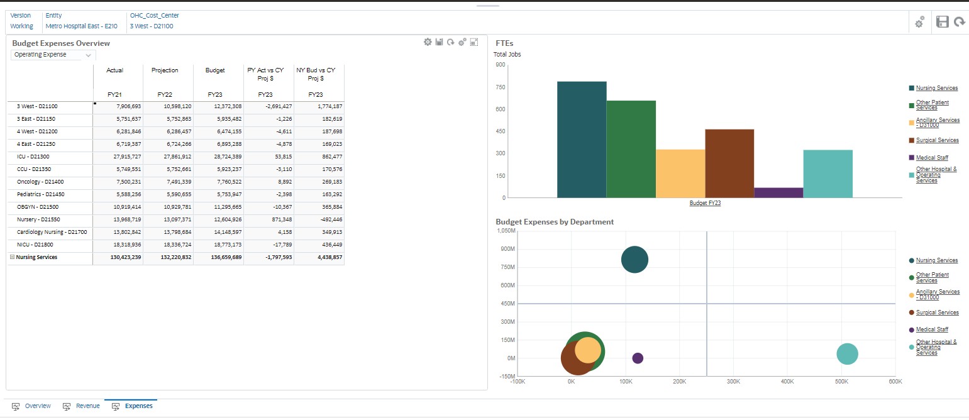Open the top-right dashboard settings gears icon

click(x=919, y=21)
